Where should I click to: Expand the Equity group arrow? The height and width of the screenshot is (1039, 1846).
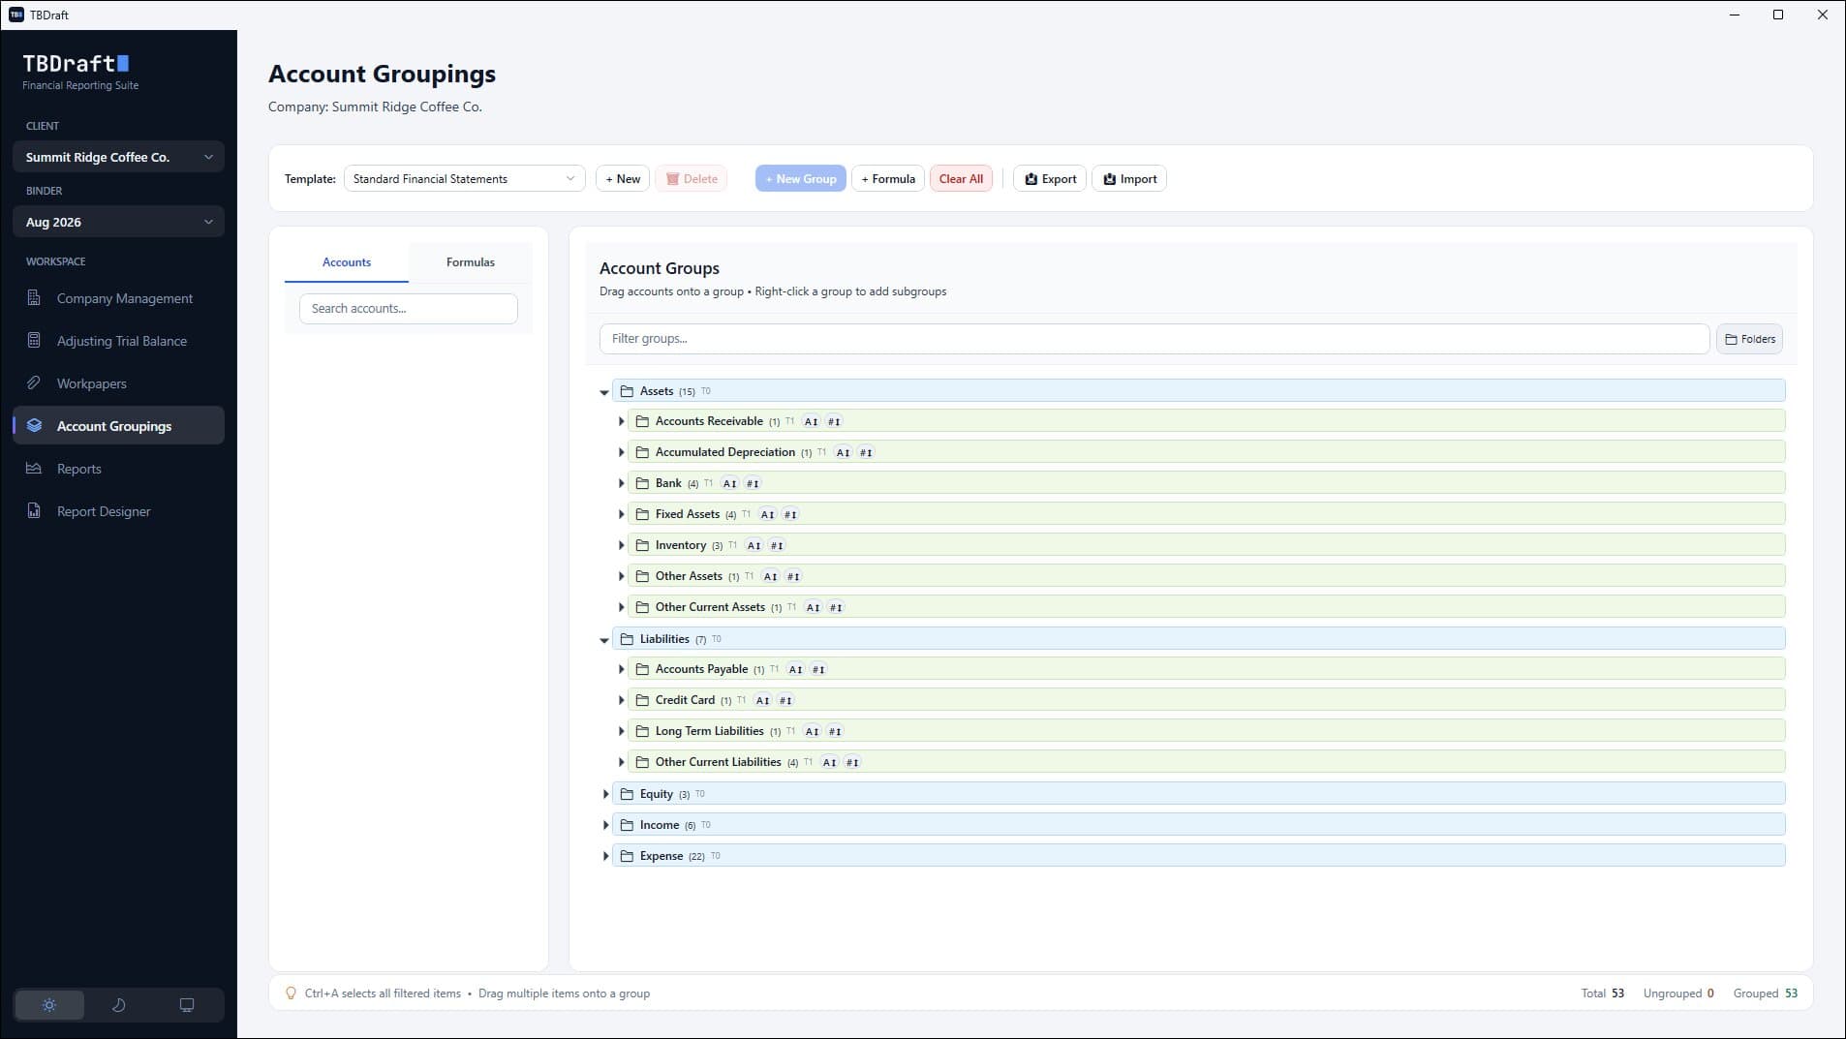(x=605, y=794)
